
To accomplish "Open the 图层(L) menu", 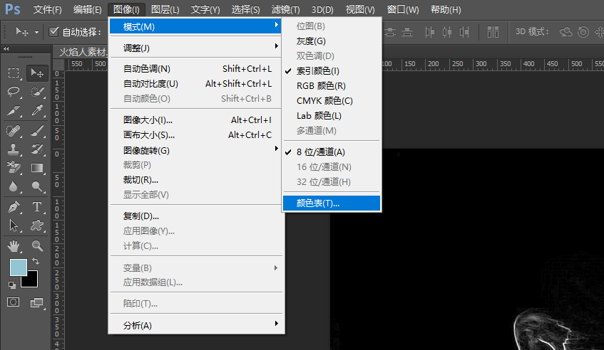I will [165, 10].
